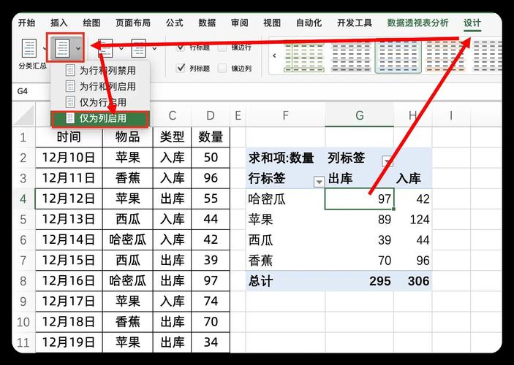Open the 列标签 filter dropdown
The height and width of the screenshot is (365, 514).
point(388,161)
